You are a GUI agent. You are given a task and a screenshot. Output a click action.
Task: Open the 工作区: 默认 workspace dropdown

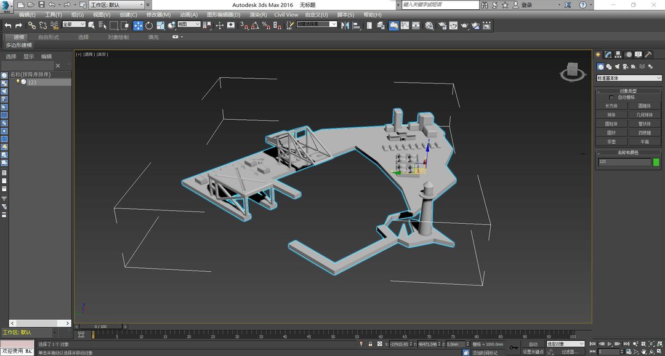point(117,5)
